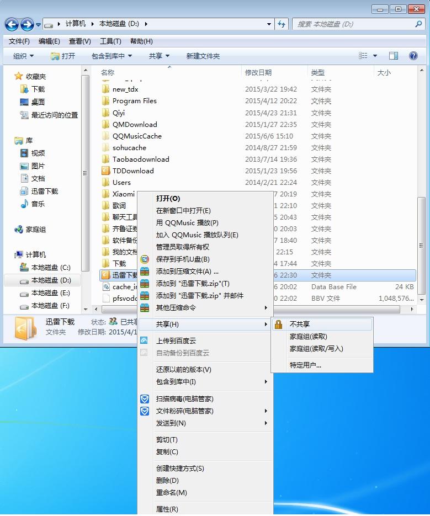The height and width of the screenshot is (516, 430).
Task: Expand the 发送到(N) submenu
Action: (266, 423)
